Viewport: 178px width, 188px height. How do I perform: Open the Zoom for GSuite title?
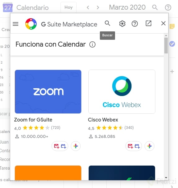coord(33,120)
